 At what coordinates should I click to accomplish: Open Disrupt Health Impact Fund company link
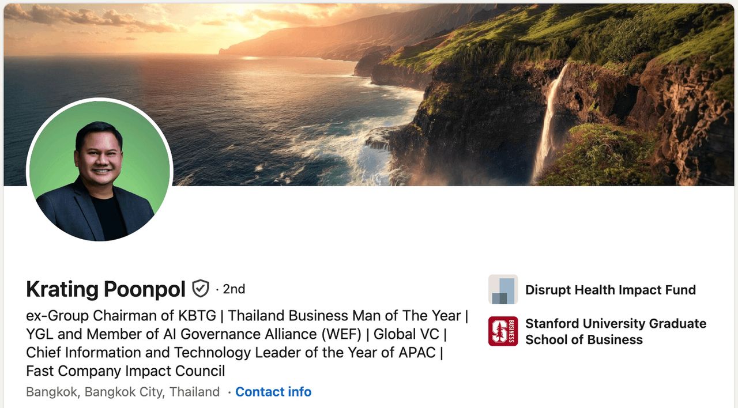[610, 290]
